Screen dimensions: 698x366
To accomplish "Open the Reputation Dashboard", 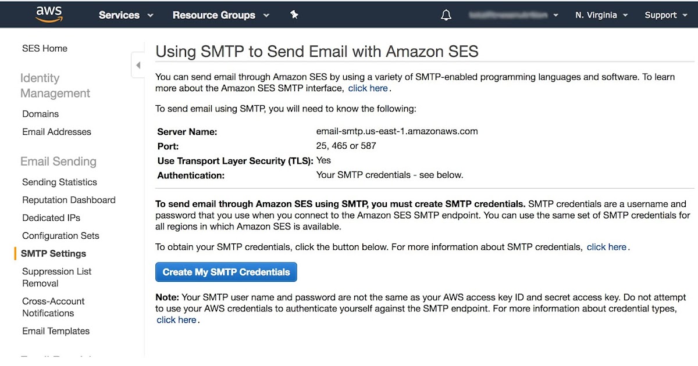I will [x=69, y=200].
